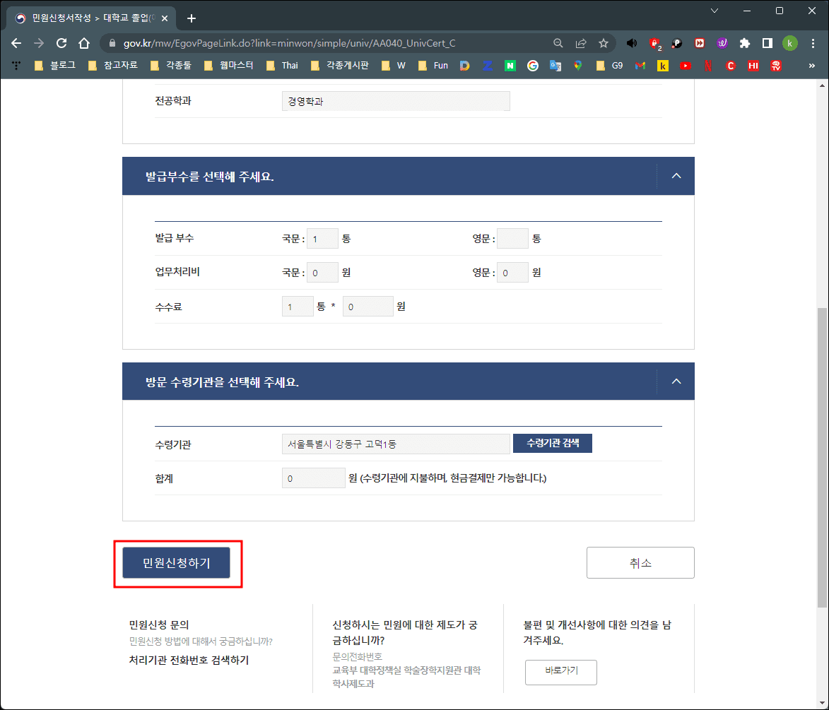Click the speaker icon in the toolbar
The height and width of the screenshot is (710, 829).
632,42
